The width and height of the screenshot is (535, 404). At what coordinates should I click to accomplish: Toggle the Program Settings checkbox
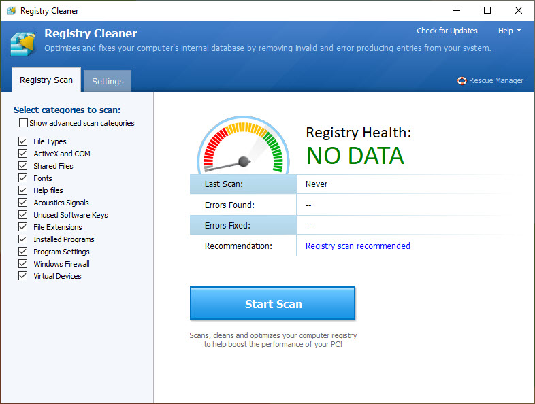coord(23,252)
